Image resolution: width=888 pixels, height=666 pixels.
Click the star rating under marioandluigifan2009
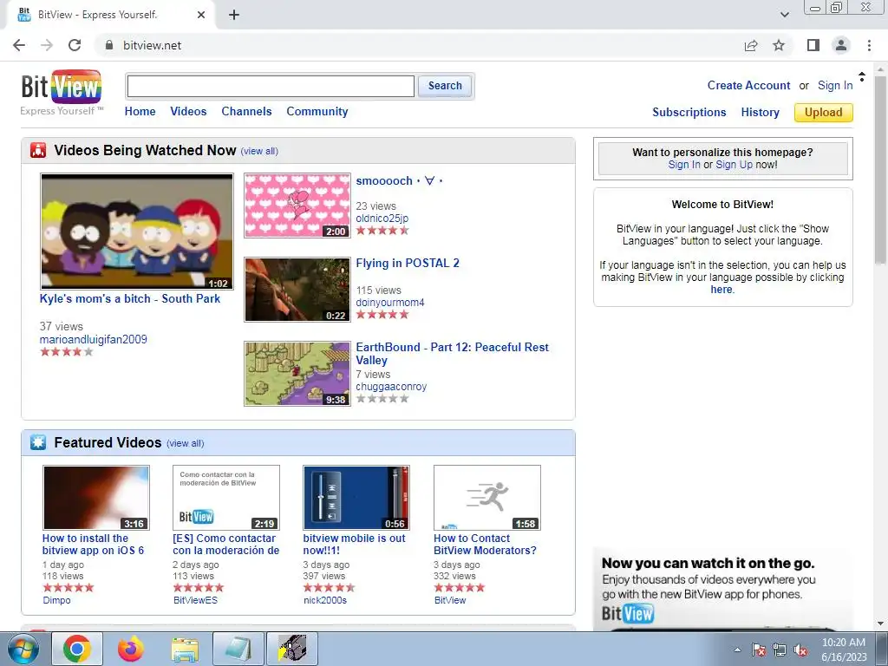coord(66,352)
